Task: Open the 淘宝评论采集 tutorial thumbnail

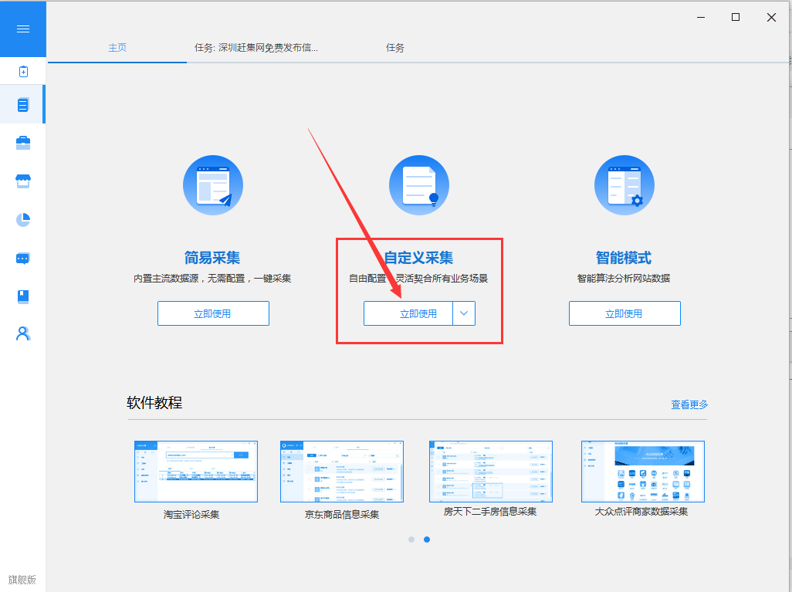Action: 196,472
